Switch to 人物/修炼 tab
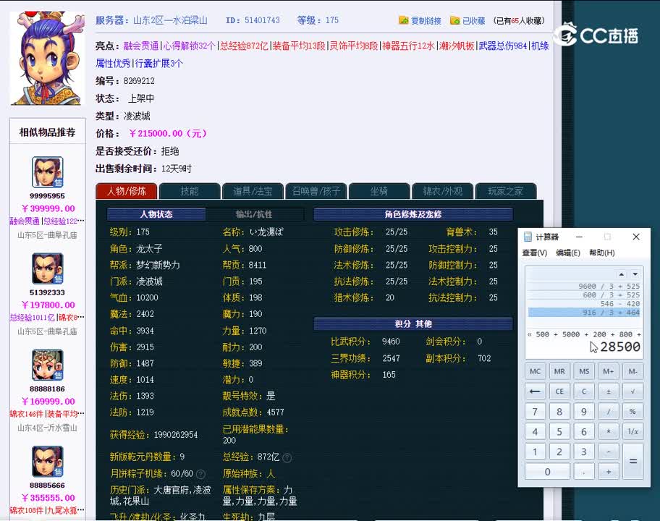This screenshot has width=660, height=521. (126, 191)
